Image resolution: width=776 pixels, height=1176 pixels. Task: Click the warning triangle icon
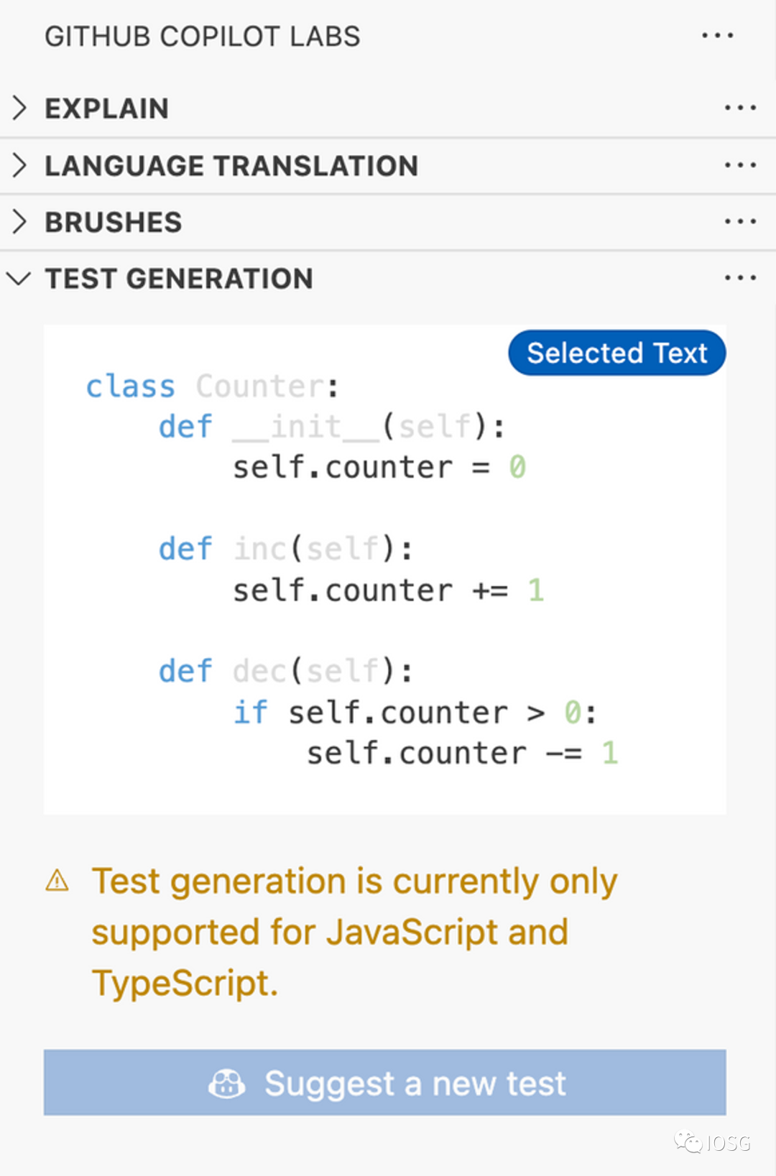click(x=57, y=880)
